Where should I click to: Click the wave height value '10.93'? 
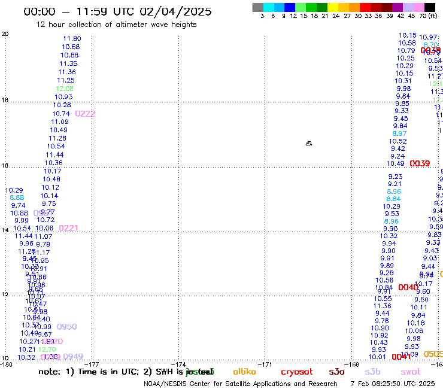[x=63, y=97]
